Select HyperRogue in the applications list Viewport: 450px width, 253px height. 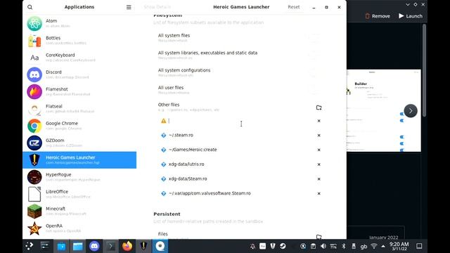pyautogui.click(x=79, y=177)
